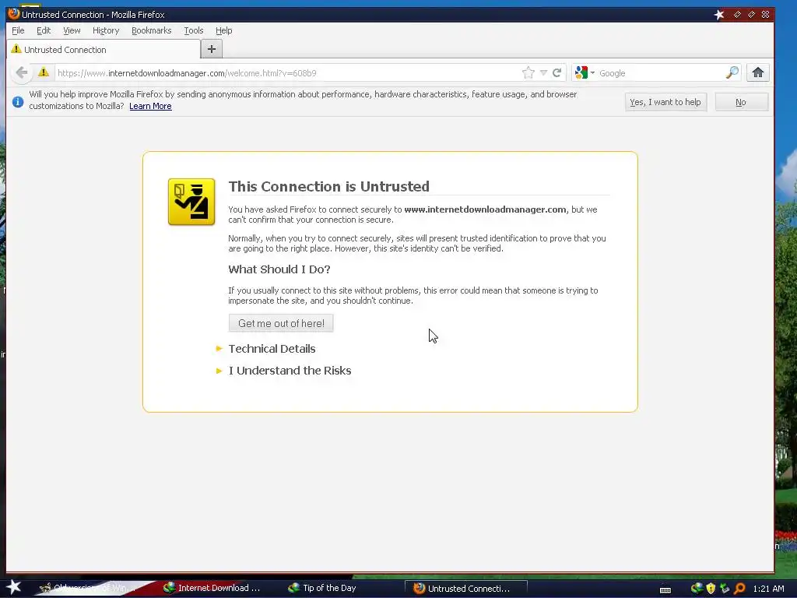Click the star button in title bar

(x=718, y=14)
